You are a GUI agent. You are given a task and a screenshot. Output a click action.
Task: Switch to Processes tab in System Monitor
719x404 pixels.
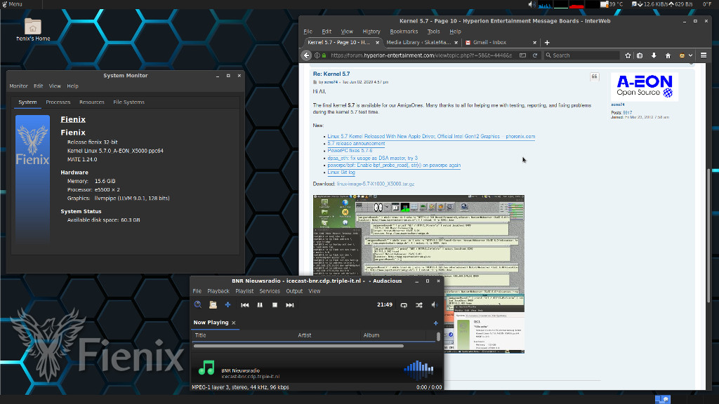pos(58,102)
